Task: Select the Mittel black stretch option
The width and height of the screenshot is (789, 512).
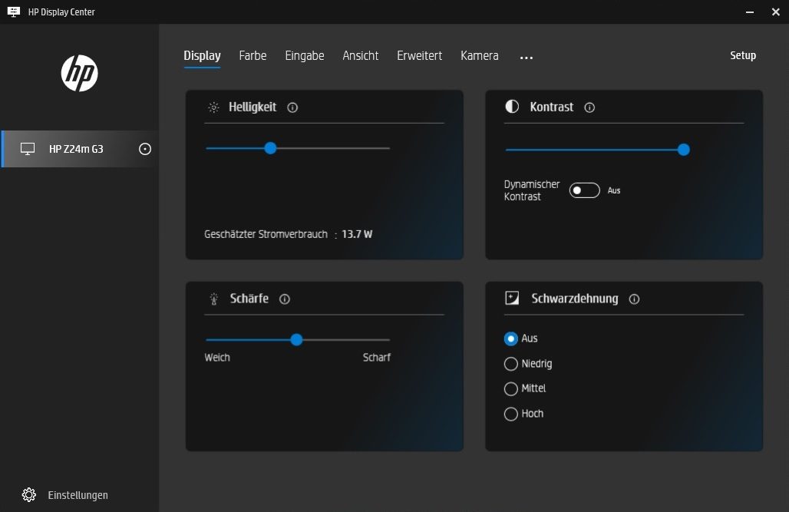Action: (x=511, y=388)
